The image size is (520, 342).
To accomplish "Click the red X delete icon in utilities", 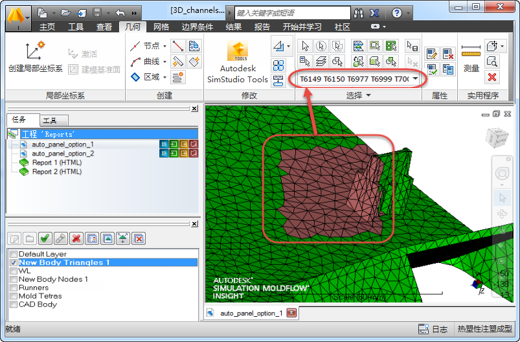I will [x=492, y=77].
